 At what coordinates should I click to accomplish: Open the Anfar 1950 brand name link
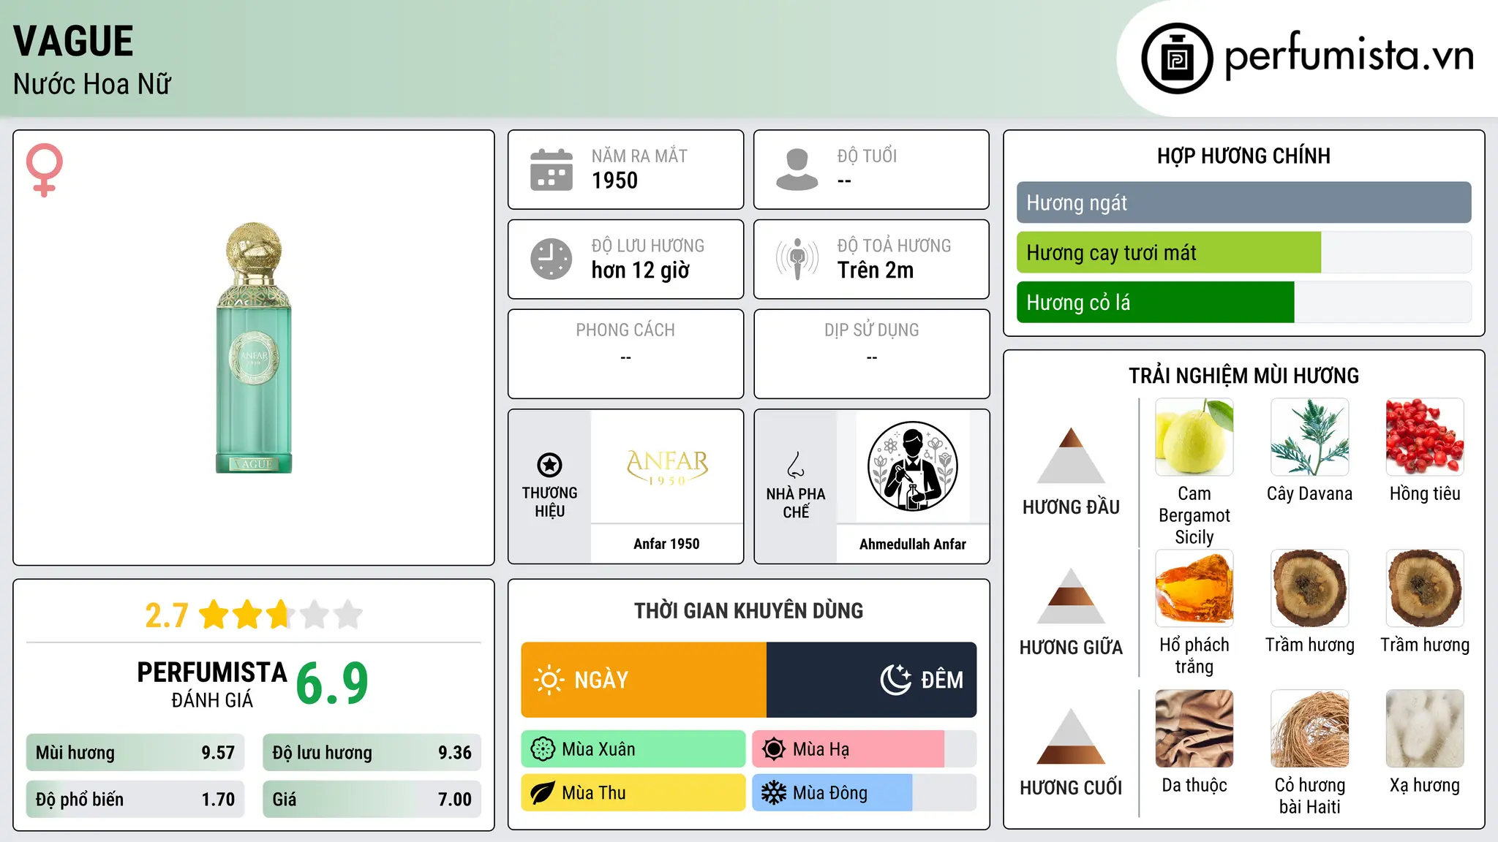click(667, 544)
